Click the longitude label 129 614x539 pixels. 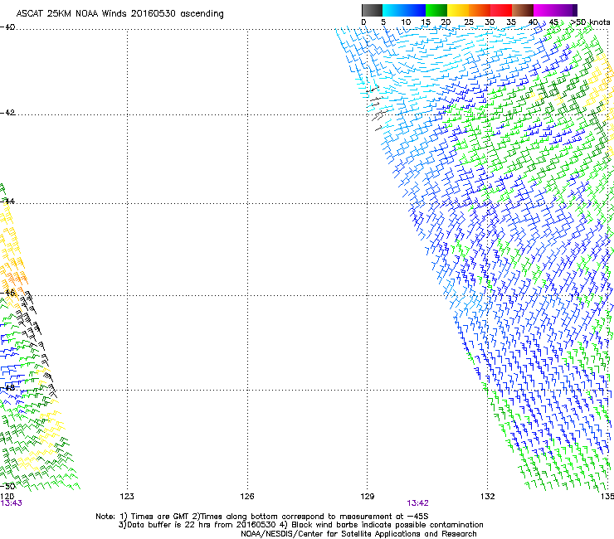368,497
